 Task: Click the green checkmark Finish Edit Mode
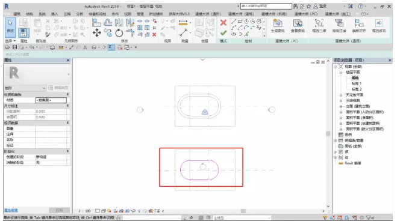224,33
